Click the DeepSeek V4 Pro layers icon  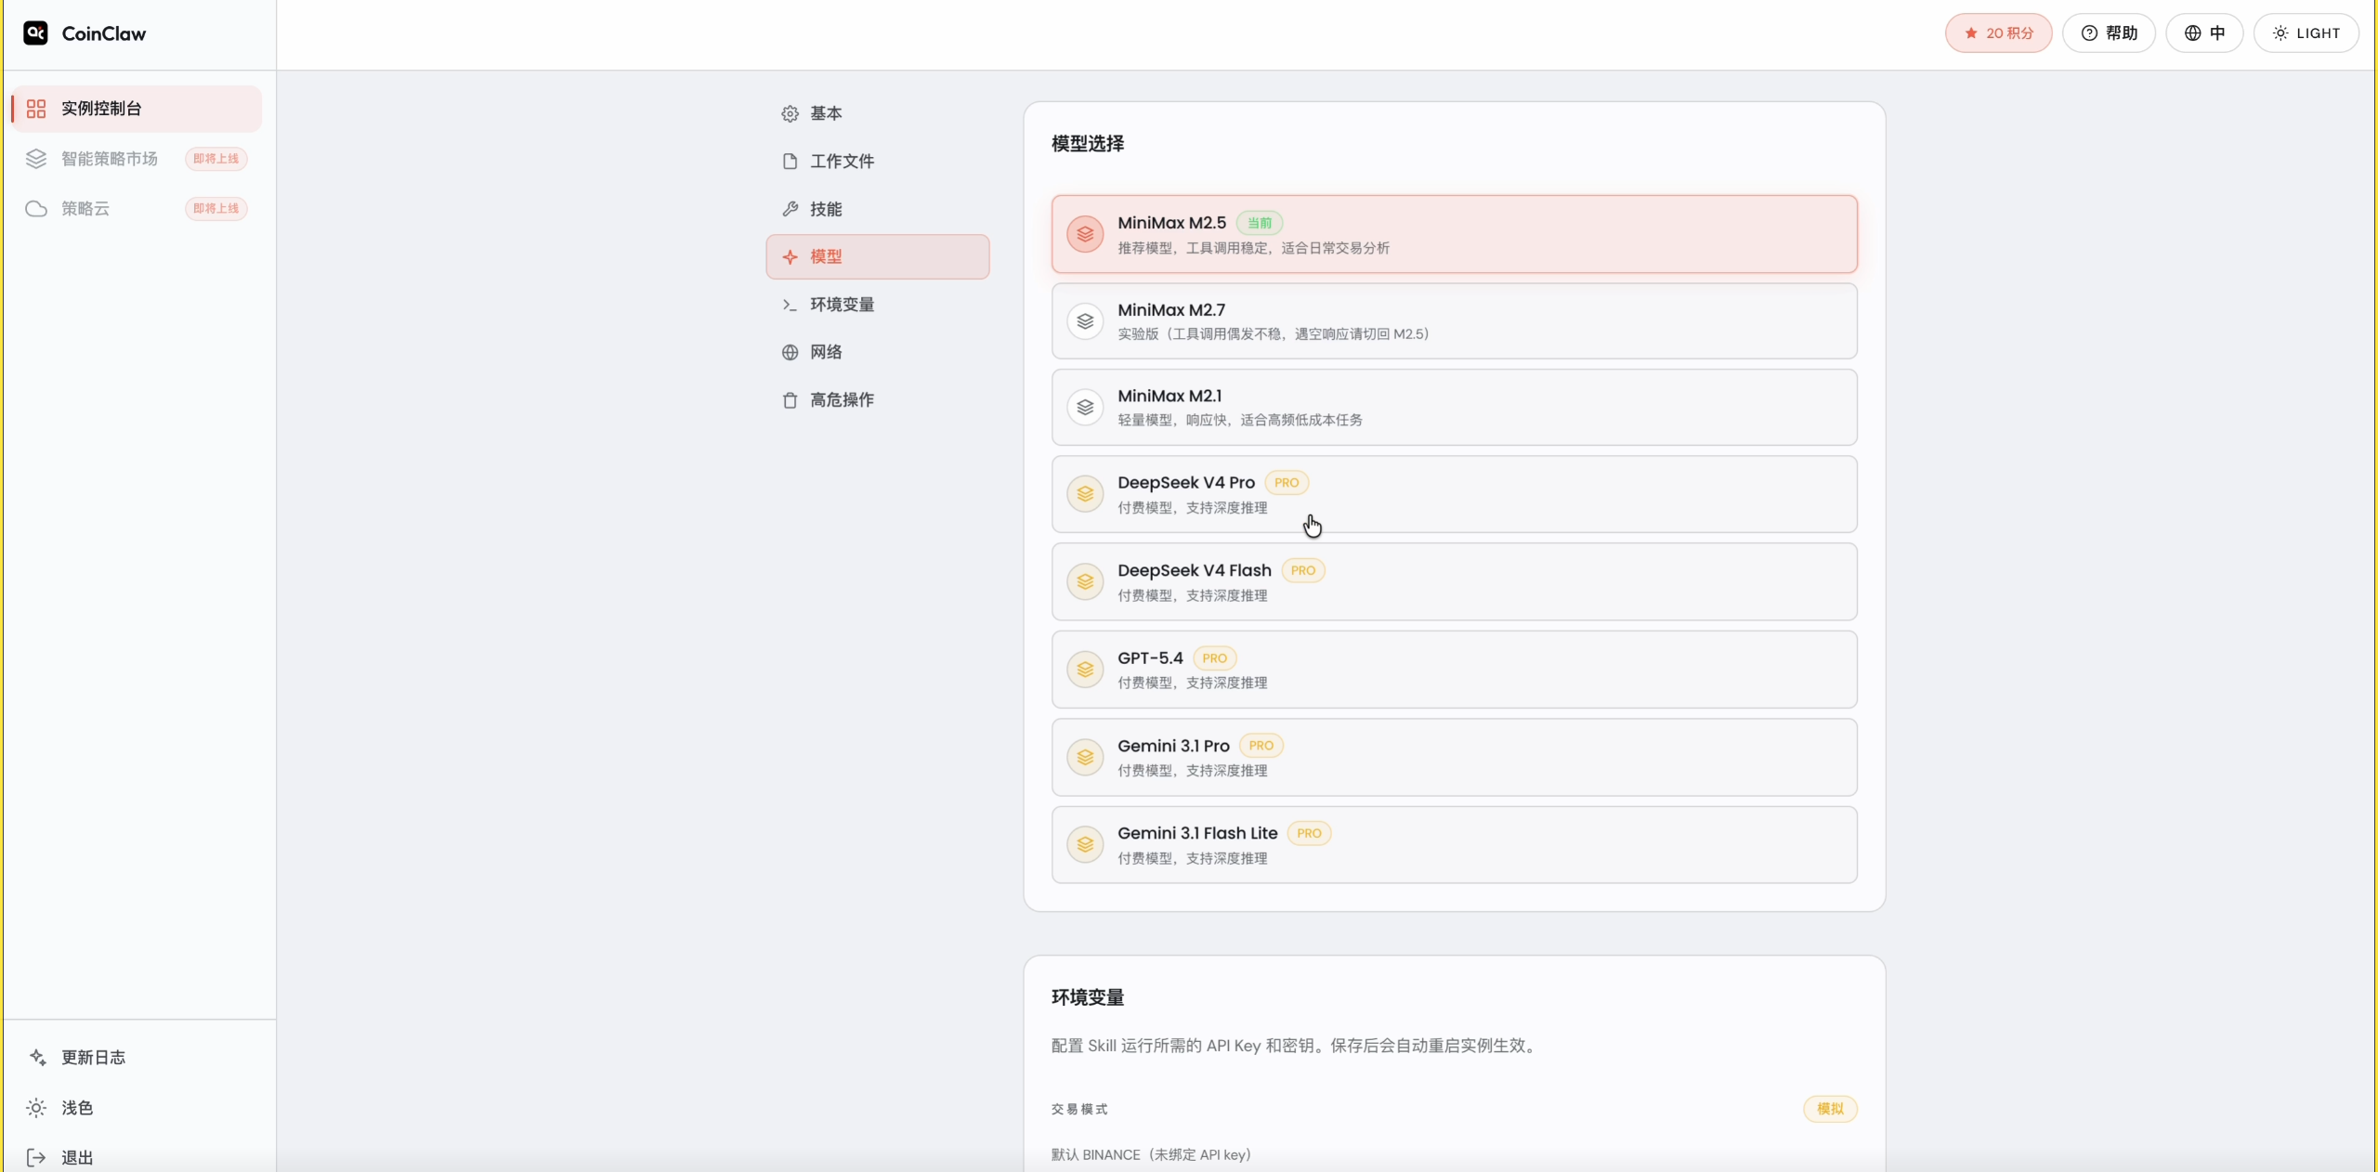[x=1085, y=494]
